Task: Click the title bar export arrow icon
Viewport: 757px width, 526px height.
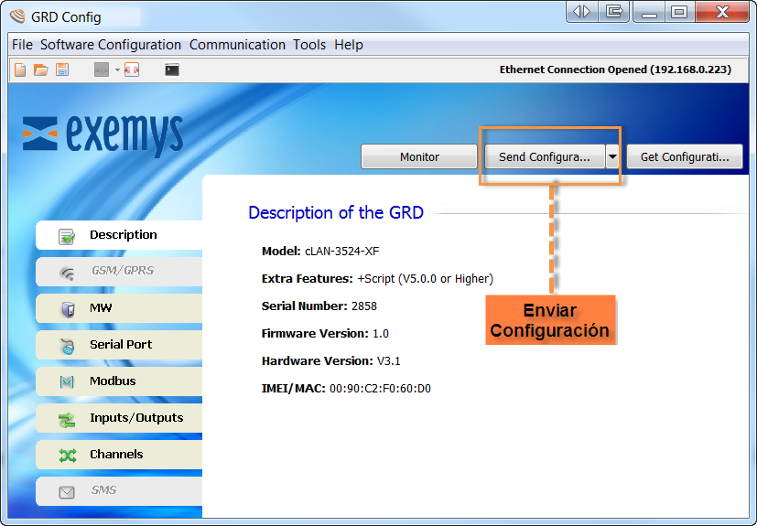Action: [x=614, y=12]
